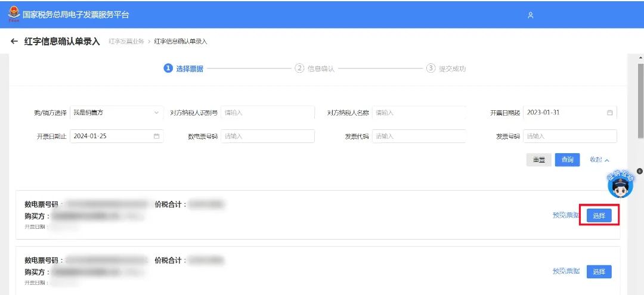Collapse filters with 收起 toggle
The height and width of the screenshot is (295, 644).
599,160
